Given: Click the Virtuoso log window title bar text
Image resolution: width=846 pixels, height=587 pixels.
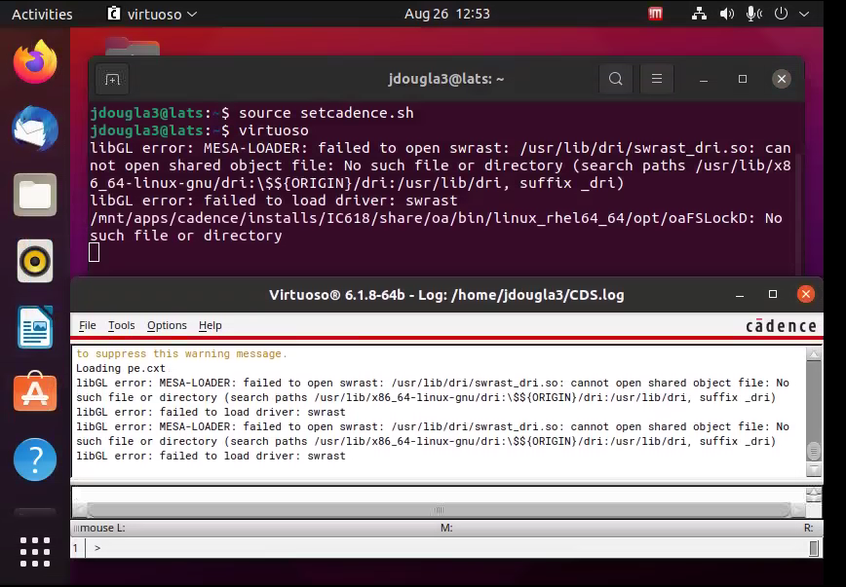Looking at the screenshot, I should 446,295.
